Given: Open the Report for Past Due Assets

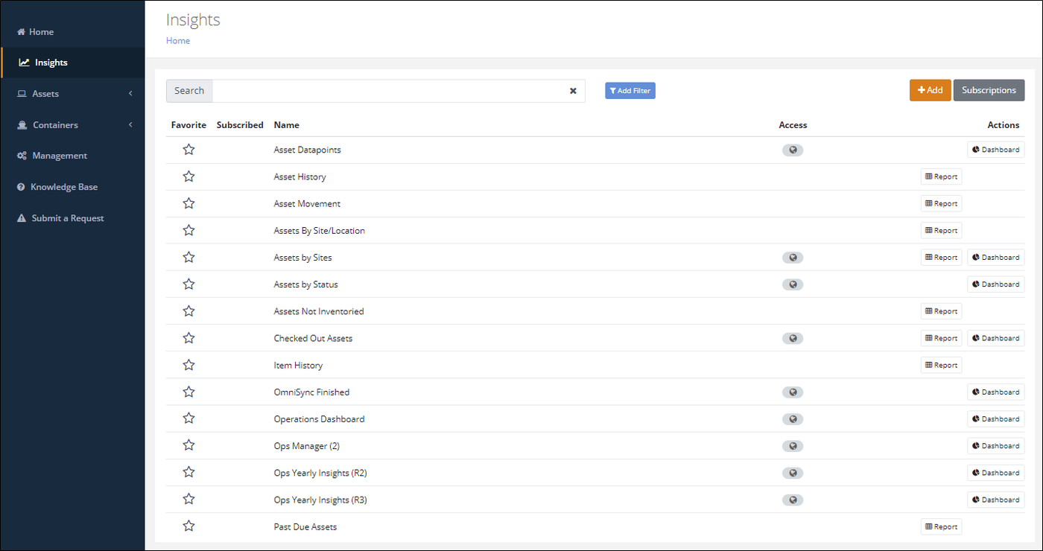Looking at the screenshot, I should (941, 526).
